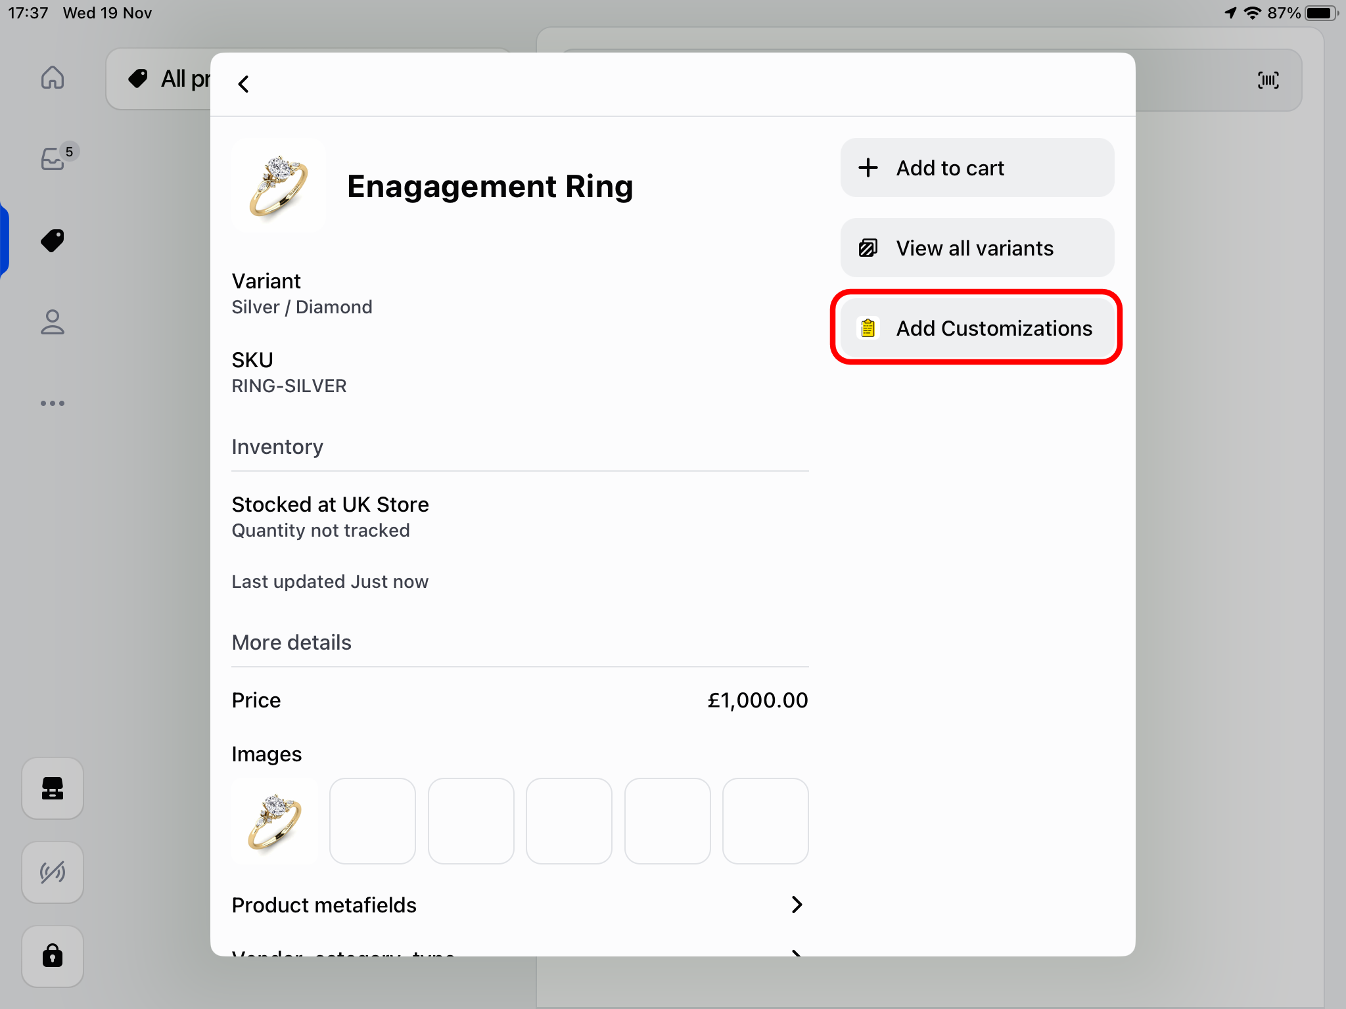The width and height of the screenshot is (1346, 1009).
Task: Open Add Customizations
Action: click(977, 328)
